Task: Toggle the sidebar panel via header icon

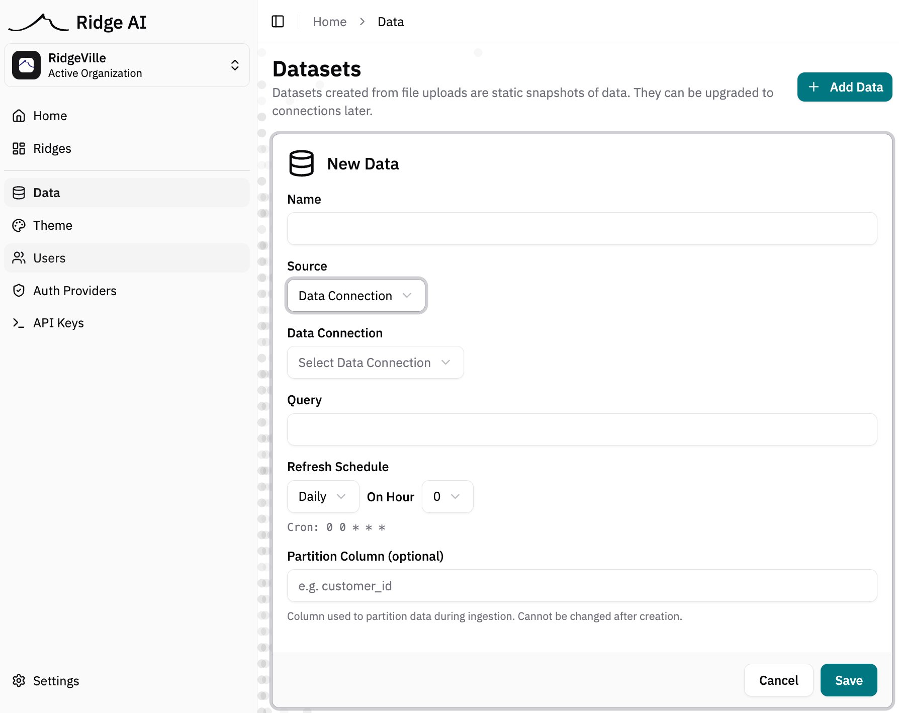Action: click(x=278, y=22)
